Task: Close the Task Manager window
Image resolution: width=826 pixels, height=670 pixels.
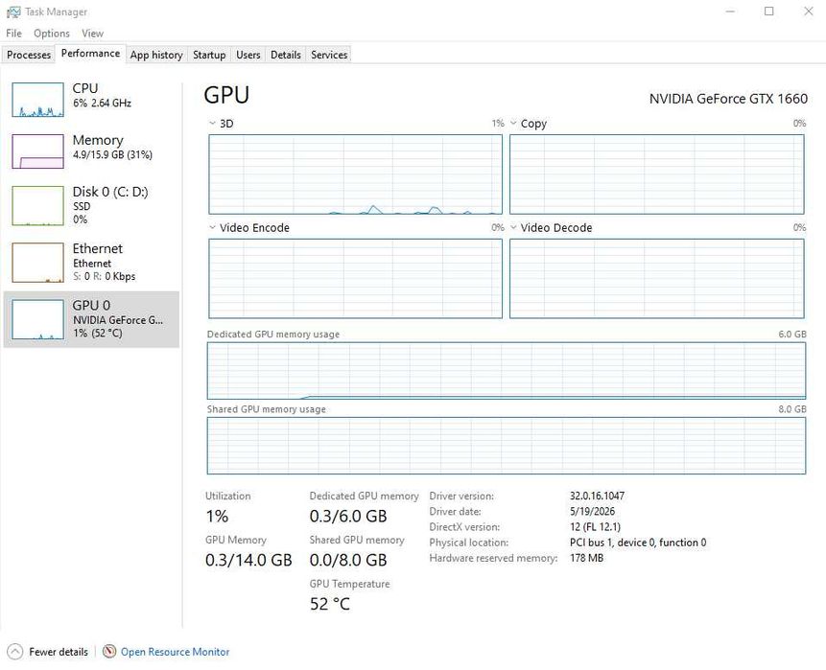Action: [x=808, y=12]
